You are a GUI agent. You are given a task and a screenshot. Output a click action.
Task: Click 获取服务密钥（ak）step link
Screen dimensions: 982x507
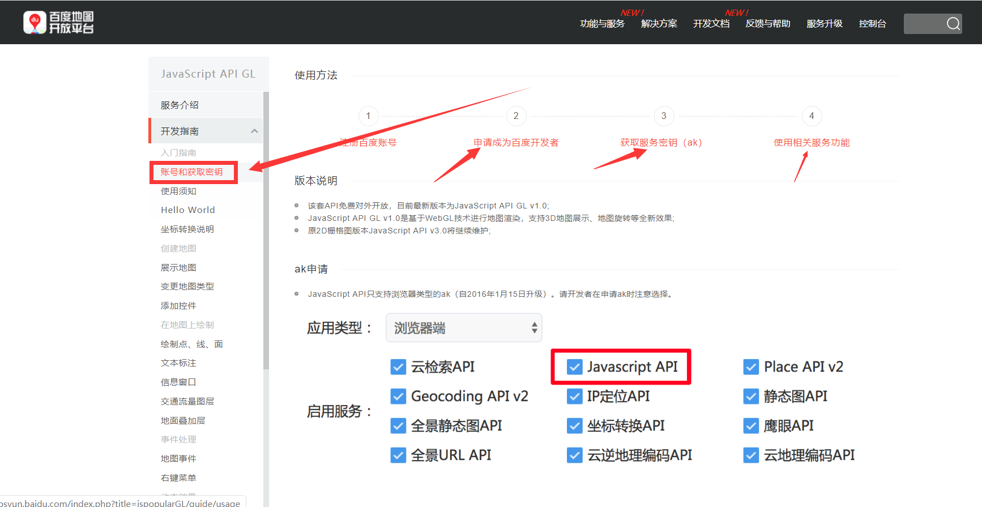(661, 143)
